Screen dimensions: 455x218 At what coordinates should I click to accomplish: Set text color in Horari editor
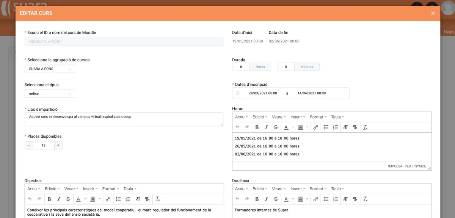286,127
